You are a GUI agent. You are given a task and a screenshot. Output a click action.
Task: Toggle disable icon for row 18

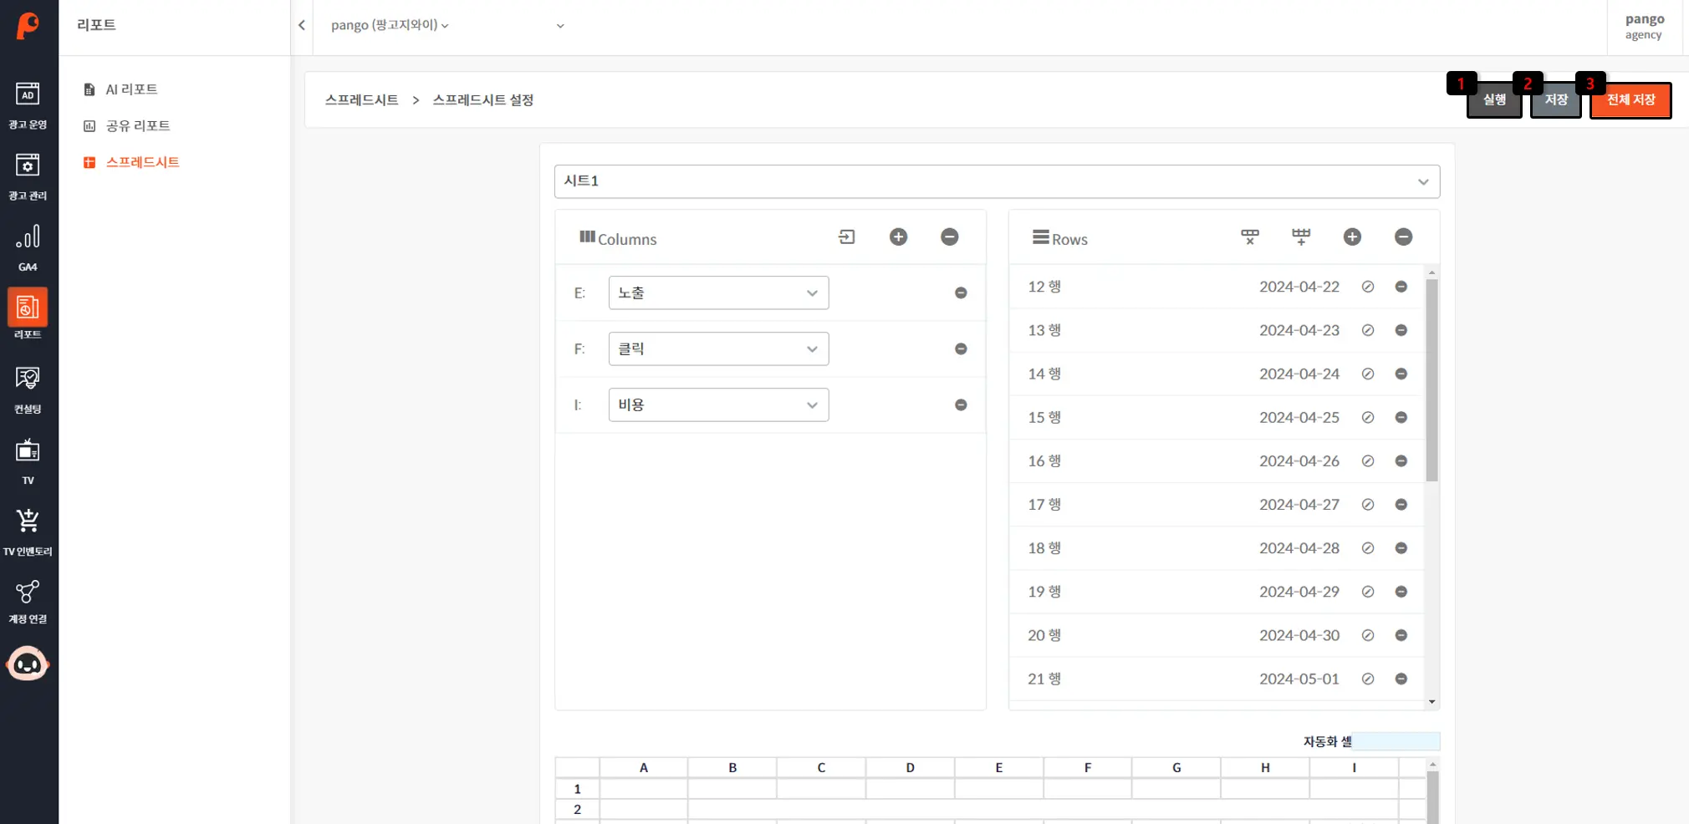(x=1368, y=548)
